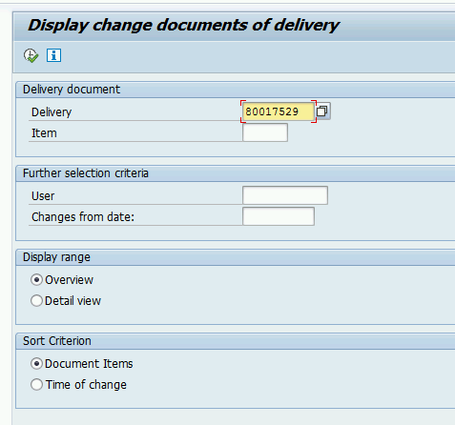Click the Delivery field label
455x425 pixels.
(x=52, y=112)
